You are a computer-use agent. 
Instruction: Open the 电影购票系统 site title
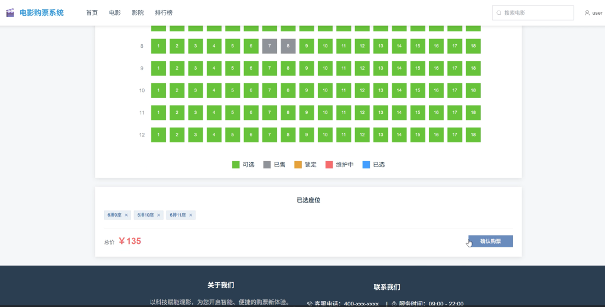click(x=42, y=13)
